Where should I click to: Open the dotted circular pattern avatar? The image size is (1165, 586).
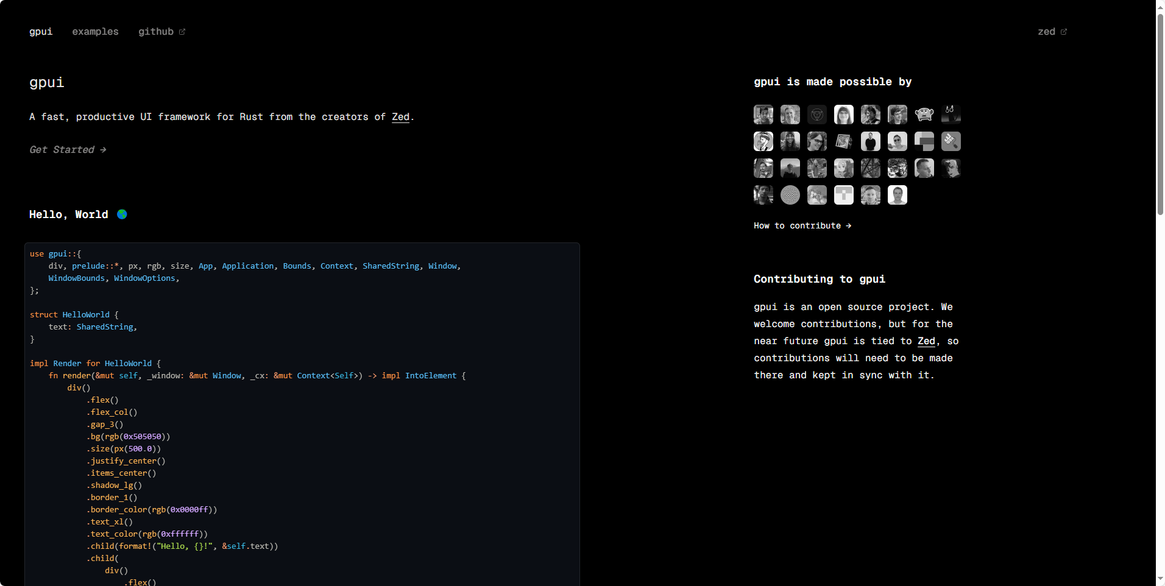(x=790, y=195)
